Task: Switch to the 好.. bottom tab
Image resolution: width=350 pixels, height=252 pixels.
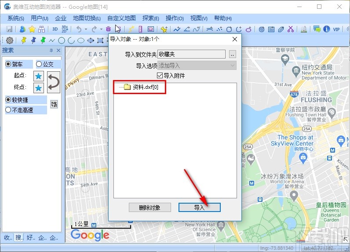Action: click(x=31, y=237)
